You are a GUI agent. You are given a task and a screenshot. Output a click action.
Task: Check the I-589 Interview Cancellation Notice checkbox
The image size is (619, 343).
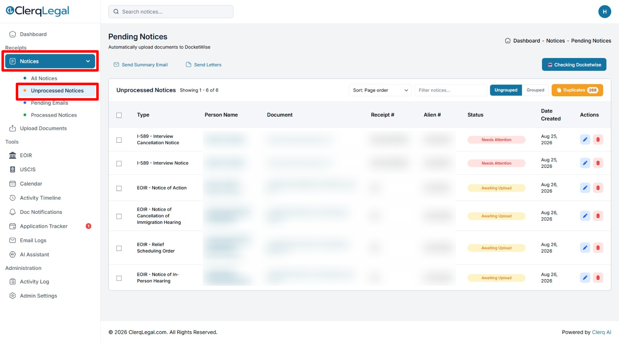[x=119, y=140]
